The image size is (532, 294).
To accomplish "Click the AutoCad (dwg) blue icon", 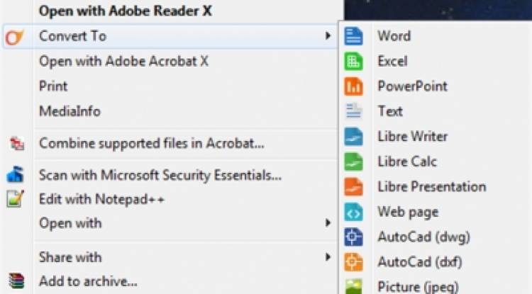I will [x=353, y=237].
